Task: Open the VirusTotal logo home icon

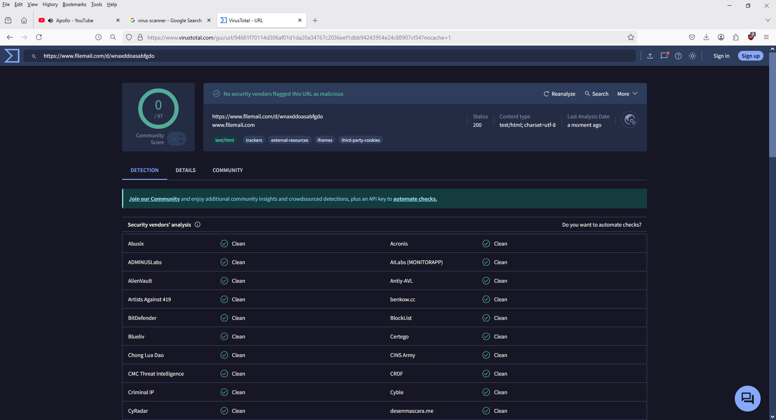Action: (x=12, y=56)
